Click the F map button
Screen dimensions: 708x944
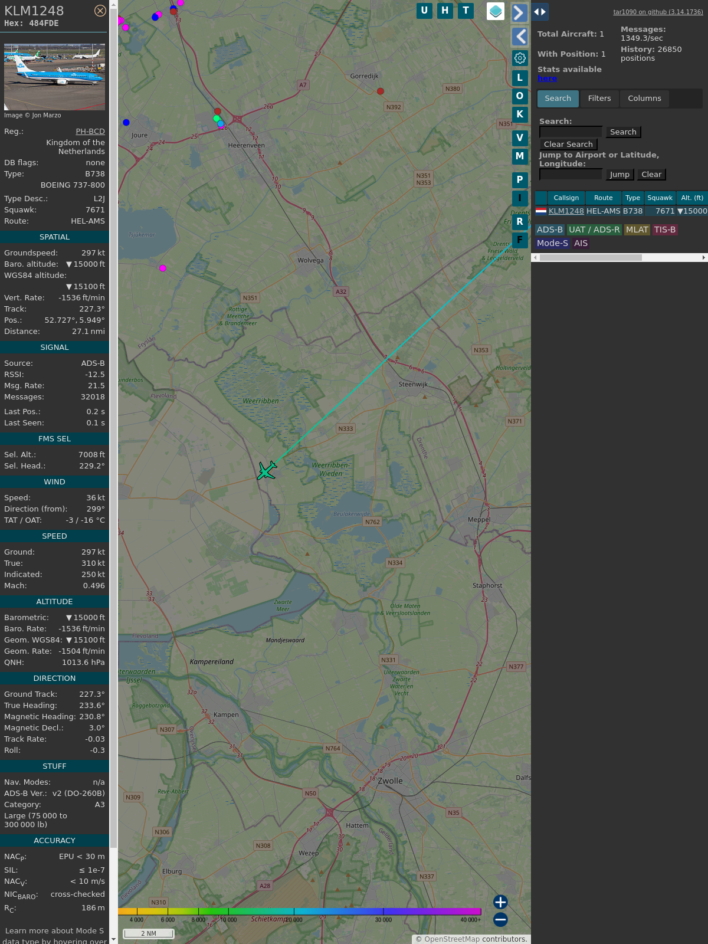pos(520,240)
